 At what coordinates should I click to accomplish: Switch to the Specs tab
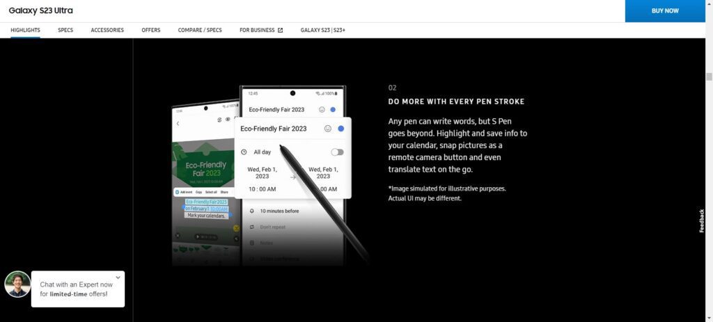coord(65,30)
